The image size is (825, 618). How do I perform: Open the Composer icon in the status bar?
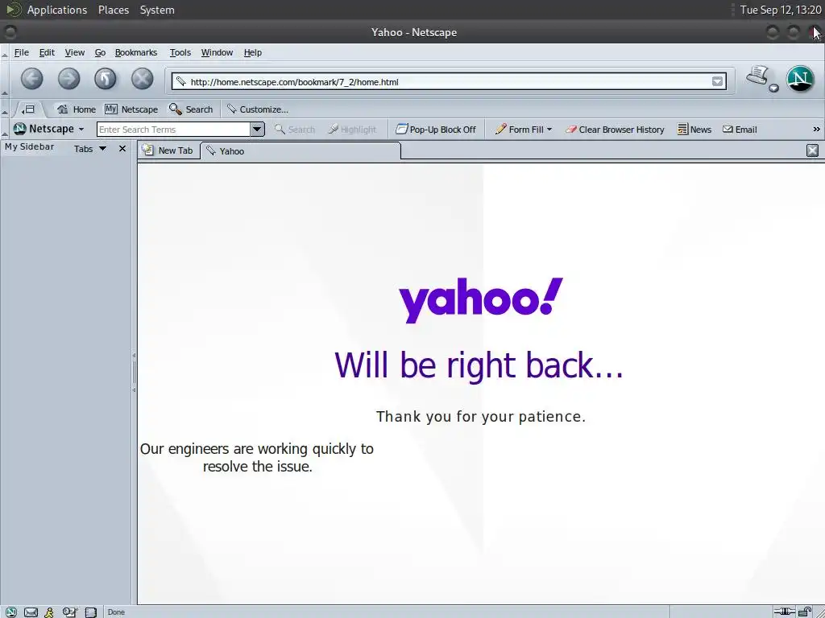pyautogui.click(x=69, y=612)
